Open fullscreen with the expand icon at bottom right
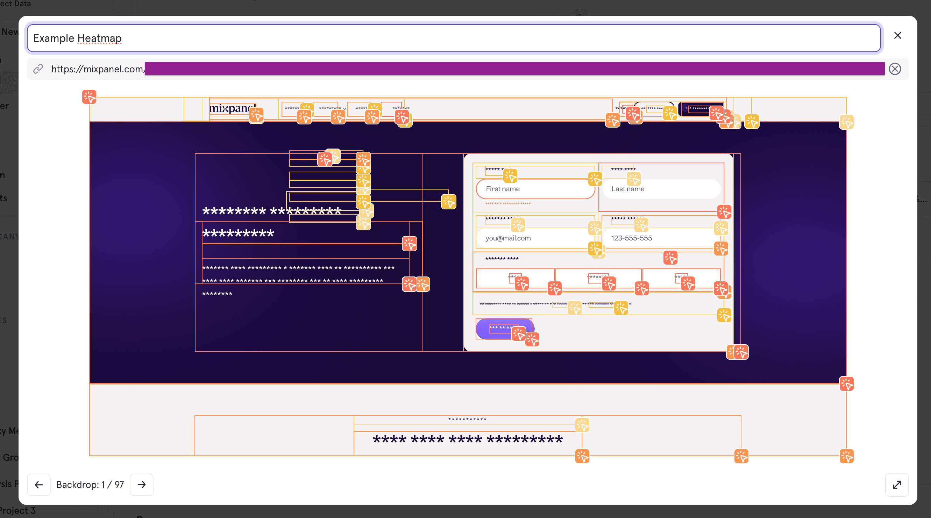 [x=897, y=484]
